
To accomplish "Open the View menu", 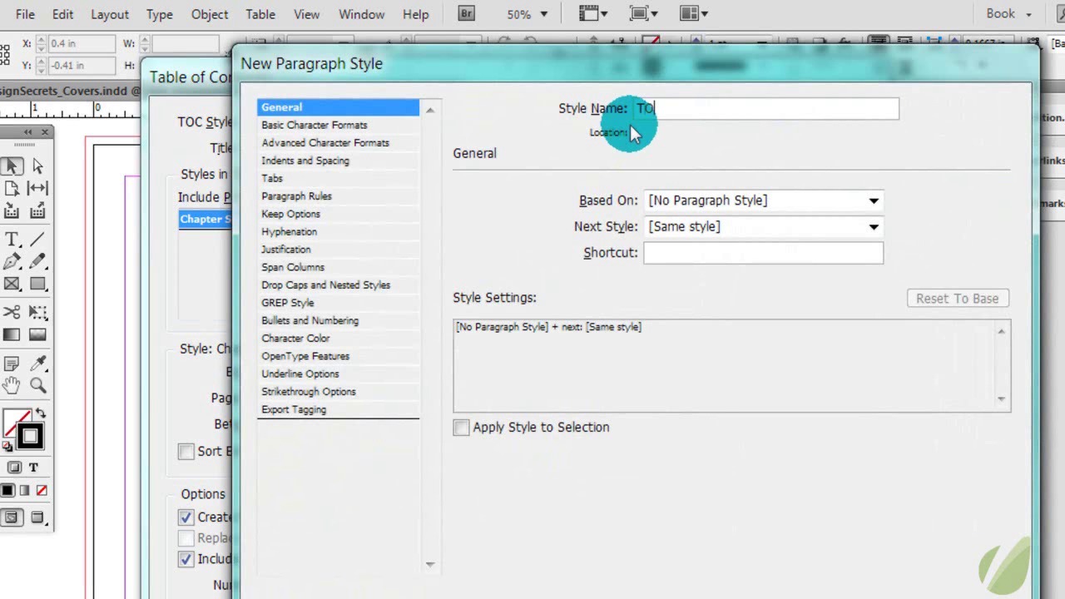I will click(306, 14).
